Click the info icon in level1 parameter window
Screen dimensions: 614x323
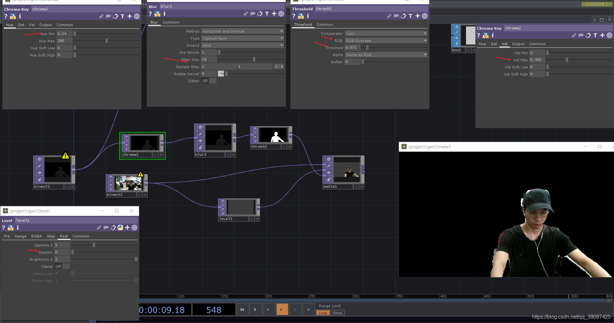18,227
